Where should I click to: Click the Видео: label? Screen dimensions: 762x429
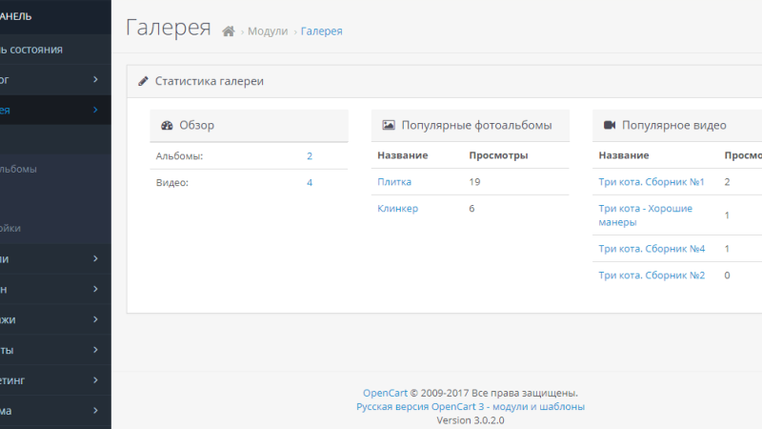click(172, 183)
